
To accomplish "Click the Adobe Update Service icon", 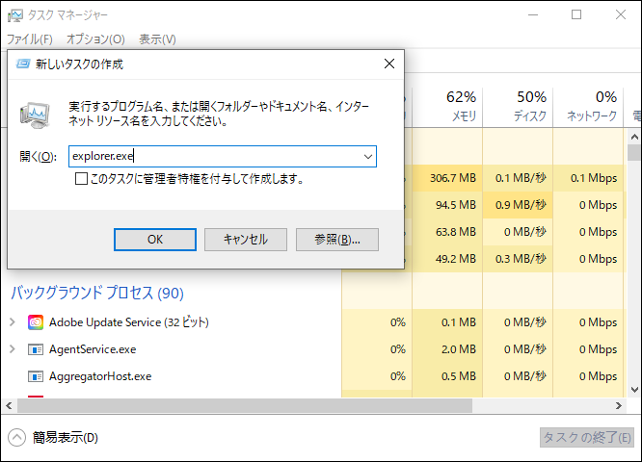I will click(x=36, y=322).
